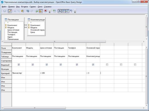
Task: Toggle the Alias row icon
Action: click(x=67, y=11)
